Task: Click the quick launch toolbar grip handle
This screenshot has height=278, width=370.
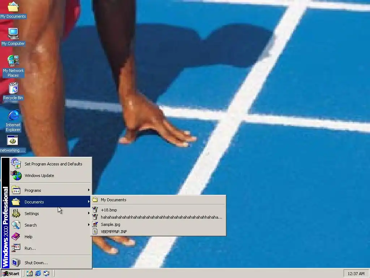Action: tap(23, 274)
